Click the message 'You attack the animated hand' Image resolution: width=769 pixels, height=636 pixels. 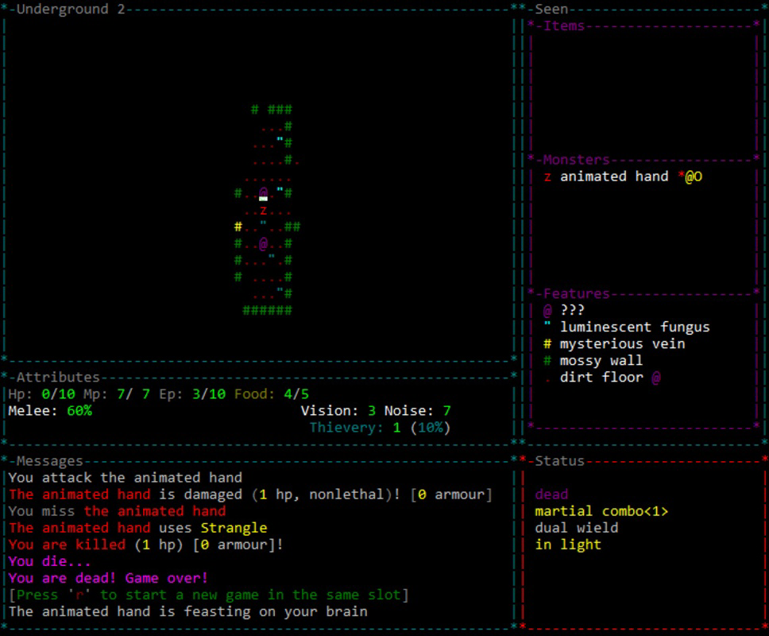[x=125, y=478]
